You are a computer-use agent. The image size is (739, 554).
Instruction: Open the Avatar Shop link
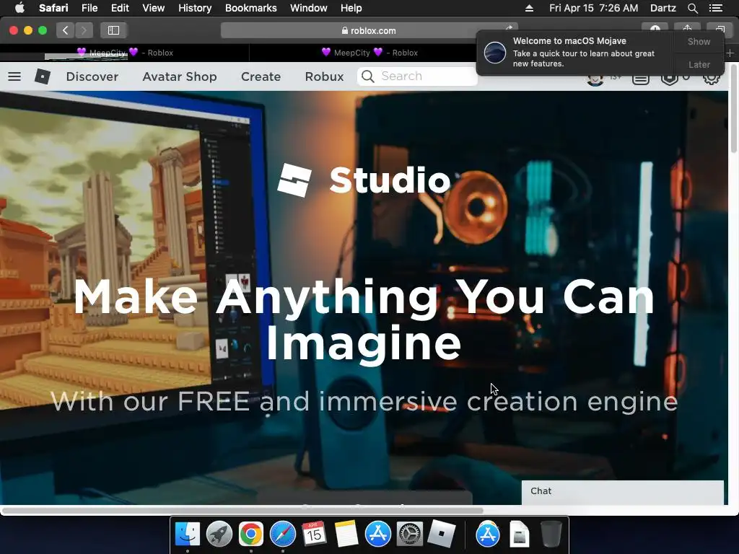point(180,76)
